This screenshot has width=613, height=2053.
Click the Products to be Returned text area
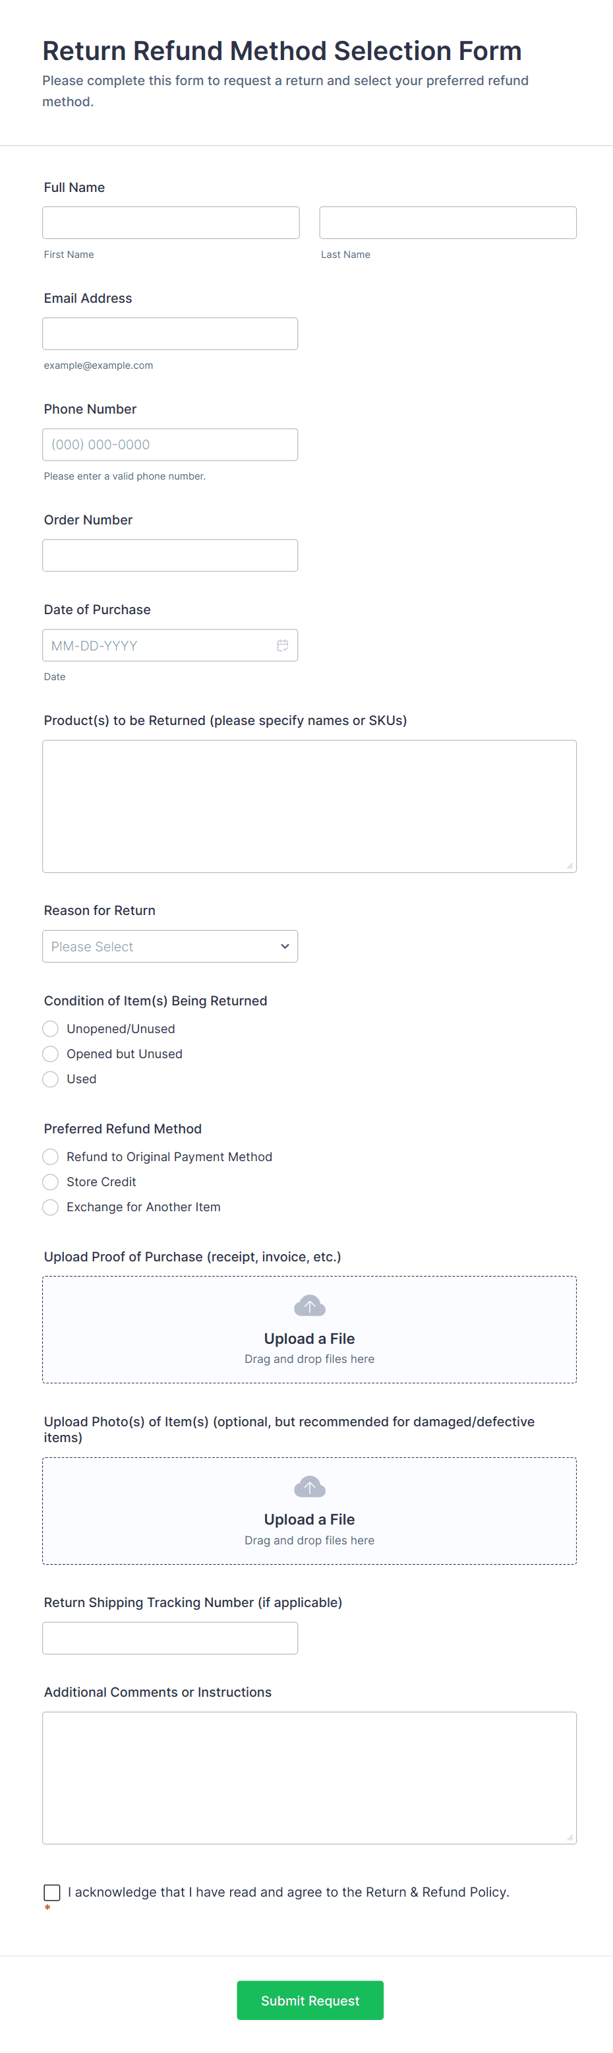pyautogui.click(x=309, y=805)
